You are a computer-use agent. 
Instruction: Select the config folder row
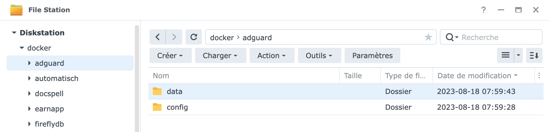click(346, 107)
